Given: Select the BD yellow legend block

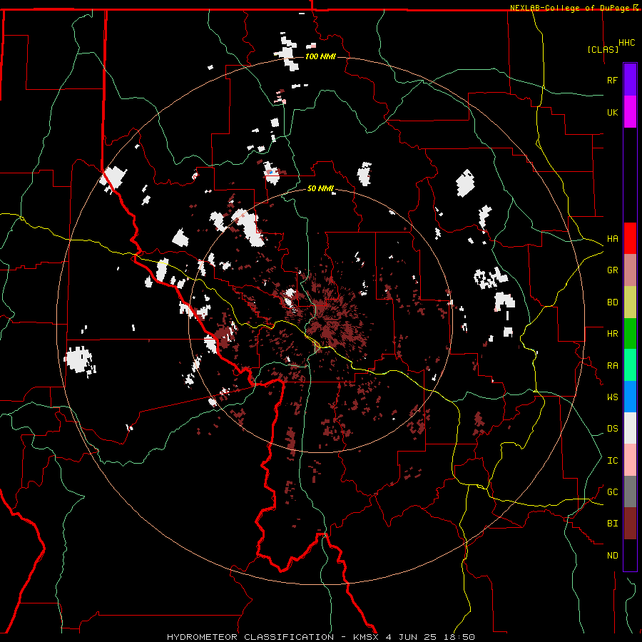Looking at the screenshot, I should click(630, 302).
